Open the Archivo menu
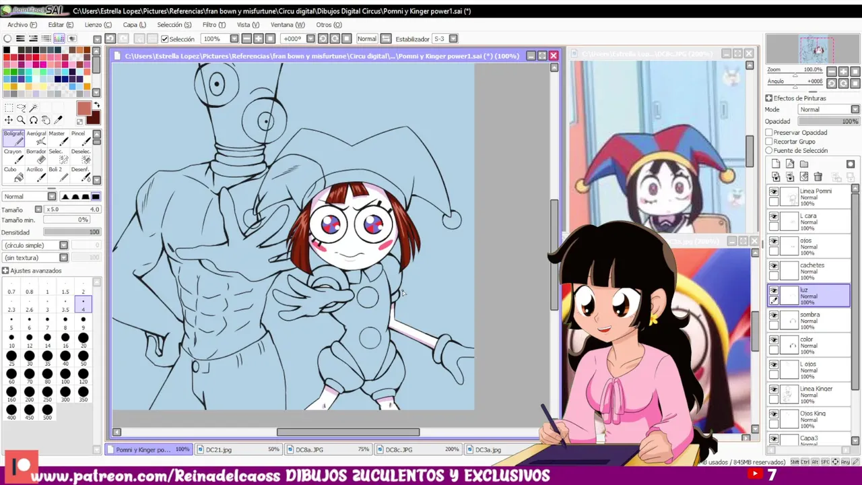 22,25
